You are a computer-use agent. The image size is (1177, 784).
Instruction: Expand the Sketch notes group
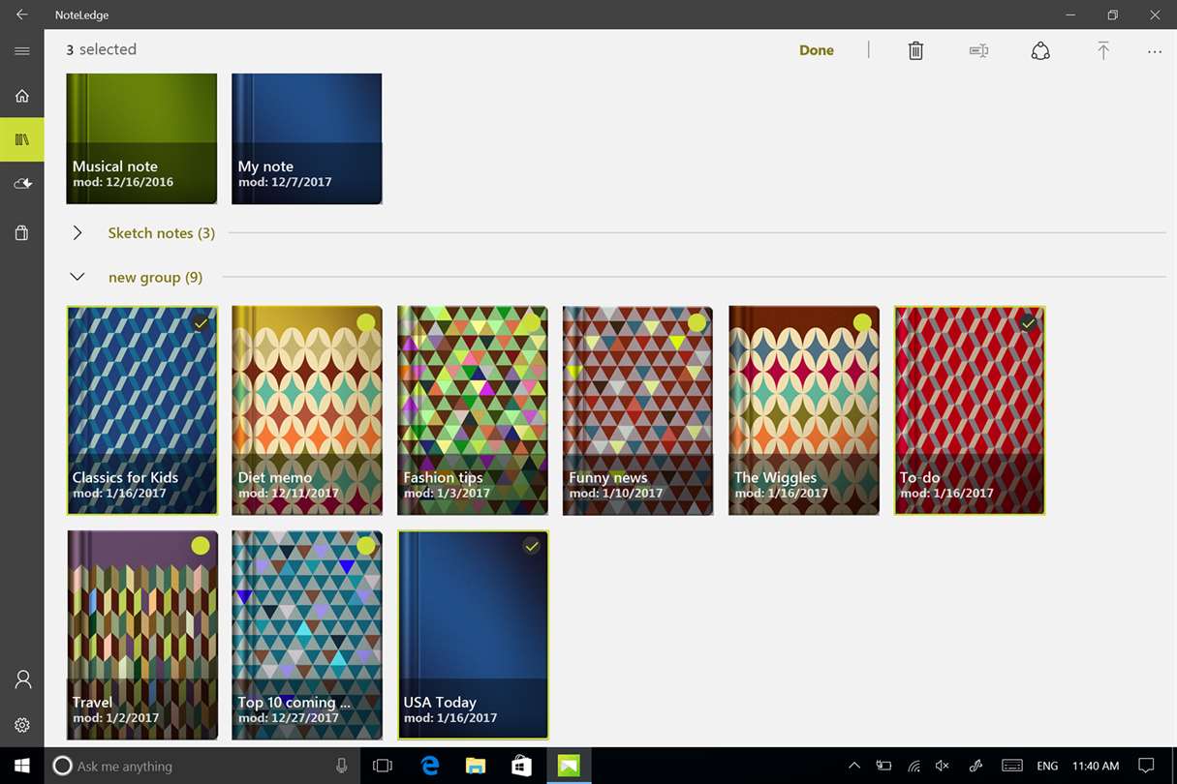pyautogui.click(x=77, y=233)
